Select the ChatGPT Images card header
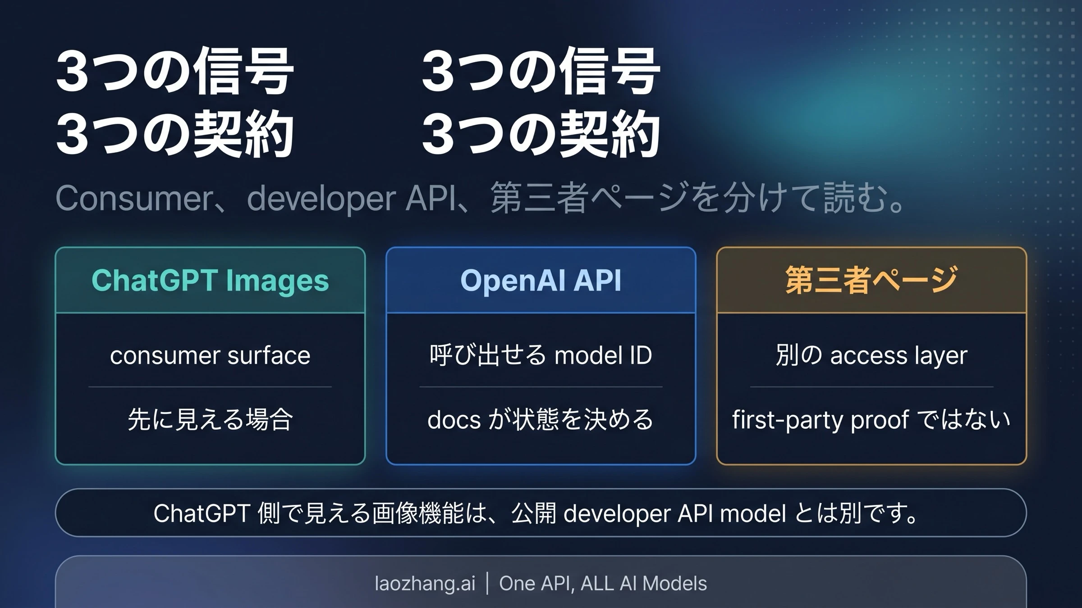The width and height of the screenshot is (1082, 608). tap(210, 280)
